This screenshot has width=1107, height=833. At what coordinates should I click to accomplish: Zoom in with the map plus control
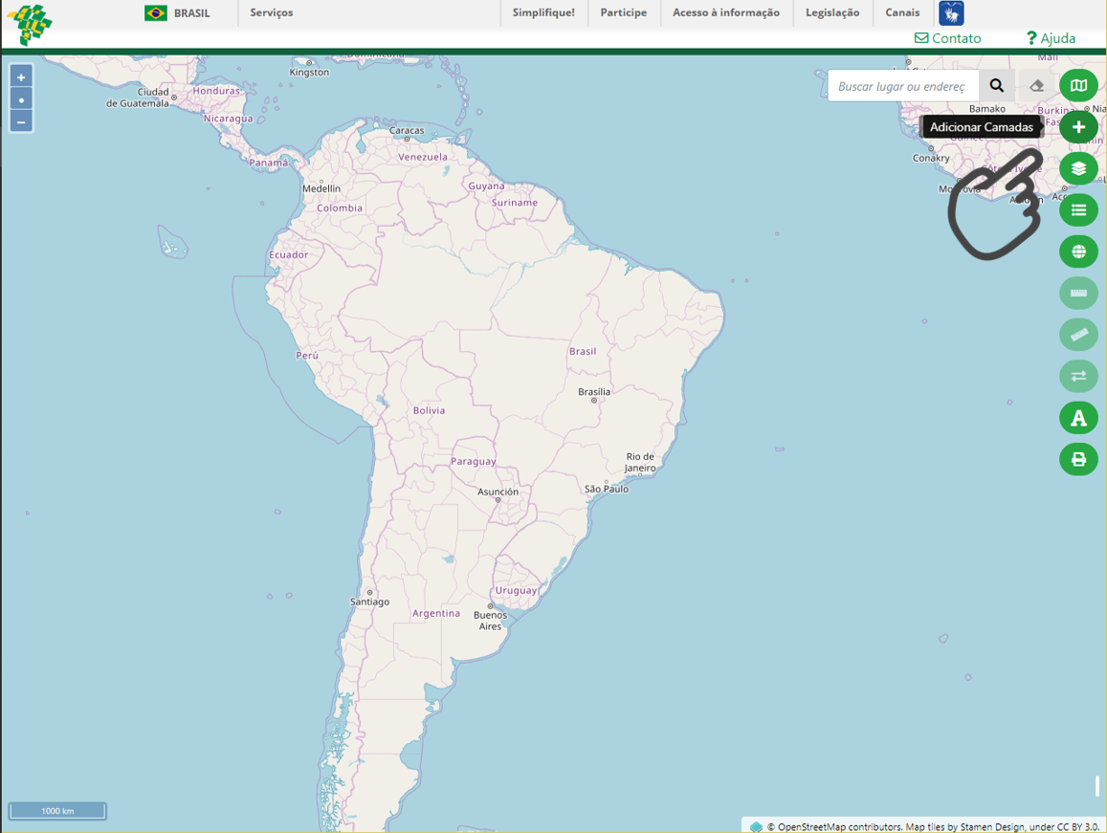21,77
